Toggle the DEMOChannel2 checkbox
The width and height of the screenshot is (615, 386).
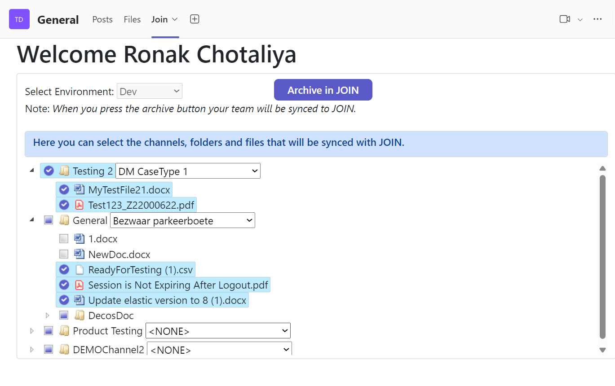point(49,350)
